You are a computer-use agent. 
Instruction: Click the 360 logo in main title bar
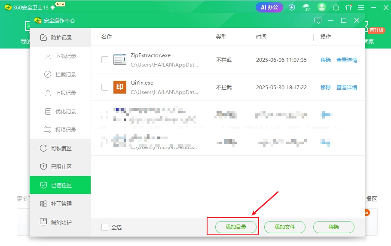8,7
